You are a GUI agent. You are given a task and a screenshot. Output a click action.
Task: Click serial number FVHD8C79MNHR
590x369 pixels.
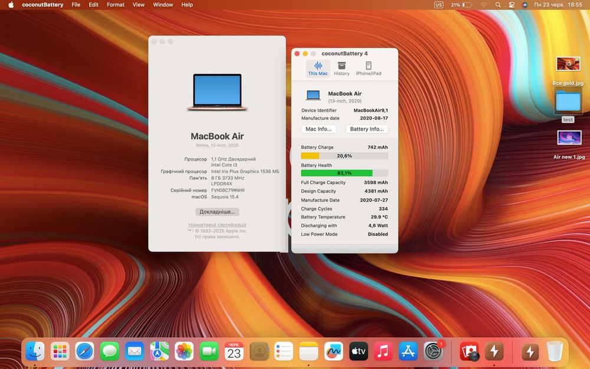click(x=228, y=190)
